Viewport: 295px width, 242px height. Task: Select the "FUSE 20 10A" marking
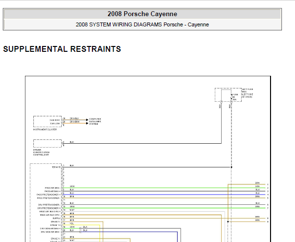pos(235,97)
